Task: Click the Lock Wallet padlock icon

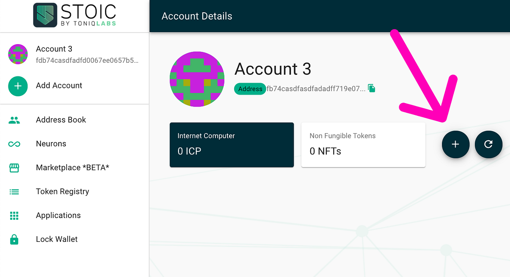Action: (14, 239)
